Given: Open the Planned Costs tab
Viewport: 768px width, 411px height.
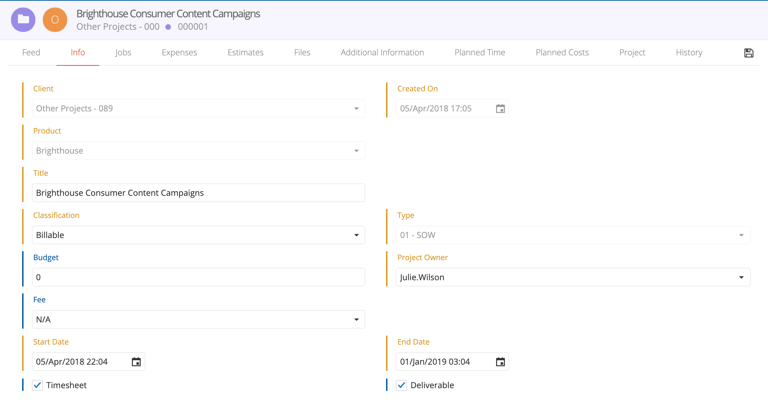Looking at the screenshot, I should 562,53.
